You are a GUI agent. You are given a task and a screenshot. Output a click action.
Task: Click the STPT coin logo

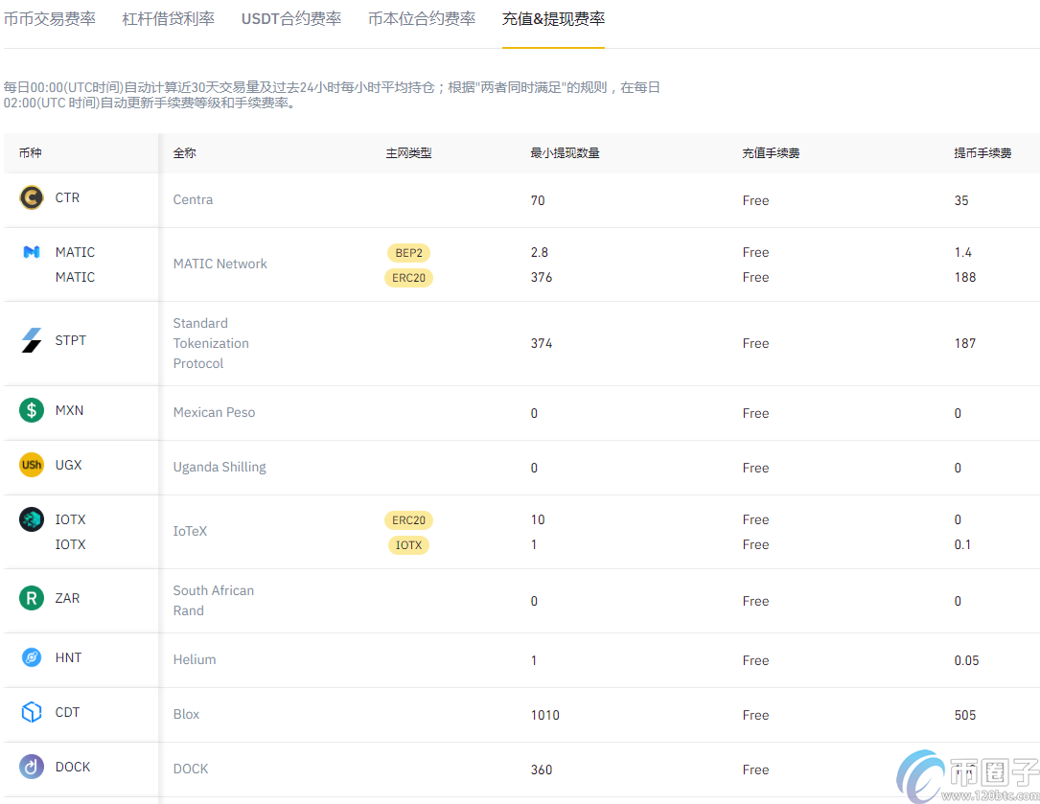click(32, 340)
